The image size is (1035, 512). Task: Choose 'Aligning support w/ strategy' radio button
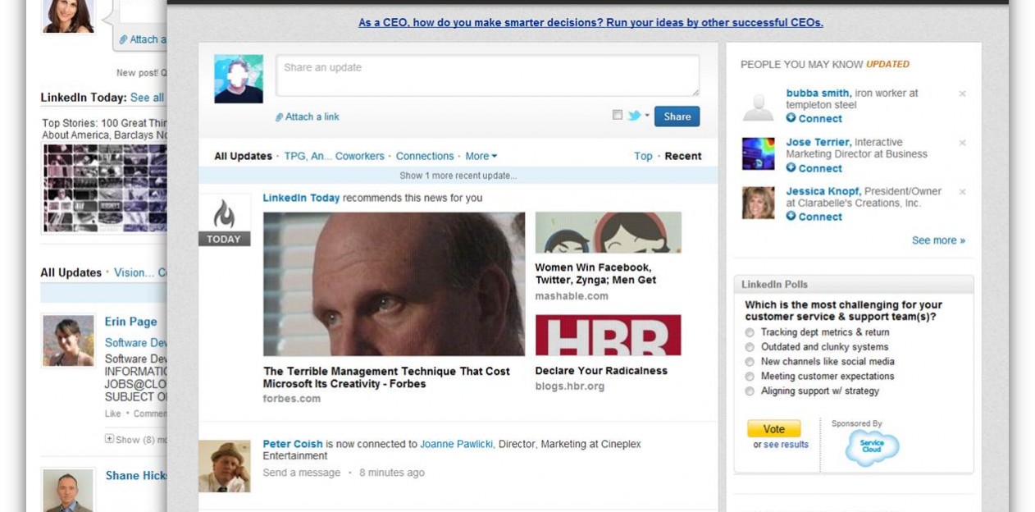click(x=750, y=391)
